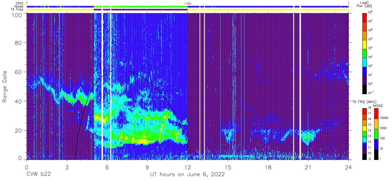392x181 pixels.
Task: Click the '10000' label on the NOISE scale
Action: coord(384,118)
